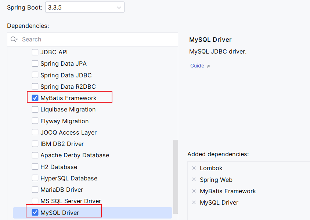This screenshot has height=220, width=310.
Task: Select the Liquibase Migration list item
Action: [68, 109]
